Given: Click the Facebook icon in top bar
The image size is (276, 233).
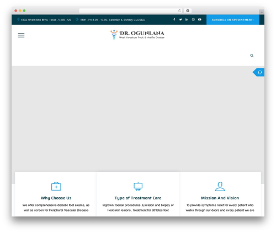Looking at the screenshot, I should (174, 19).
